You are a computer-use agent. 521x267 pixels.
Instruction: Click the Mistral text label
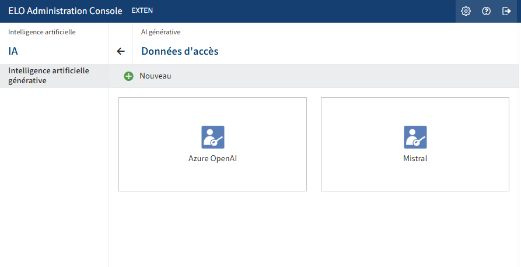tap(415, 158)
